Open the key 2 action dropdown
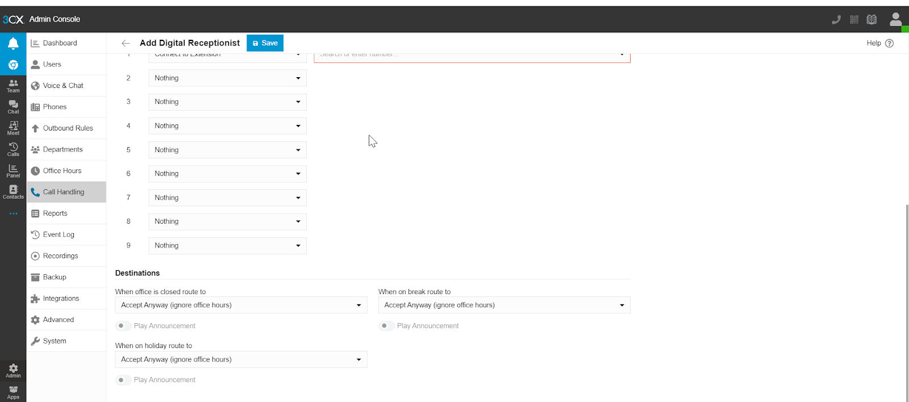The width and height of the screenshot is (909, 402). [227, 78]
